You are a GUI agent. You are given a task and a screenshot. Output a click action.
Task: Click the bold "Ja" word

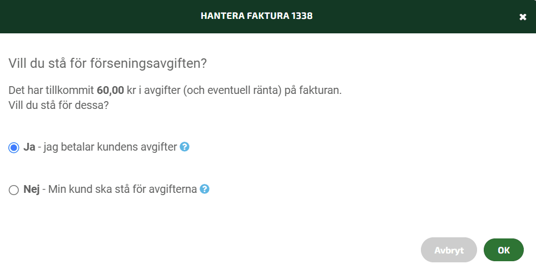tap(29, 147)
